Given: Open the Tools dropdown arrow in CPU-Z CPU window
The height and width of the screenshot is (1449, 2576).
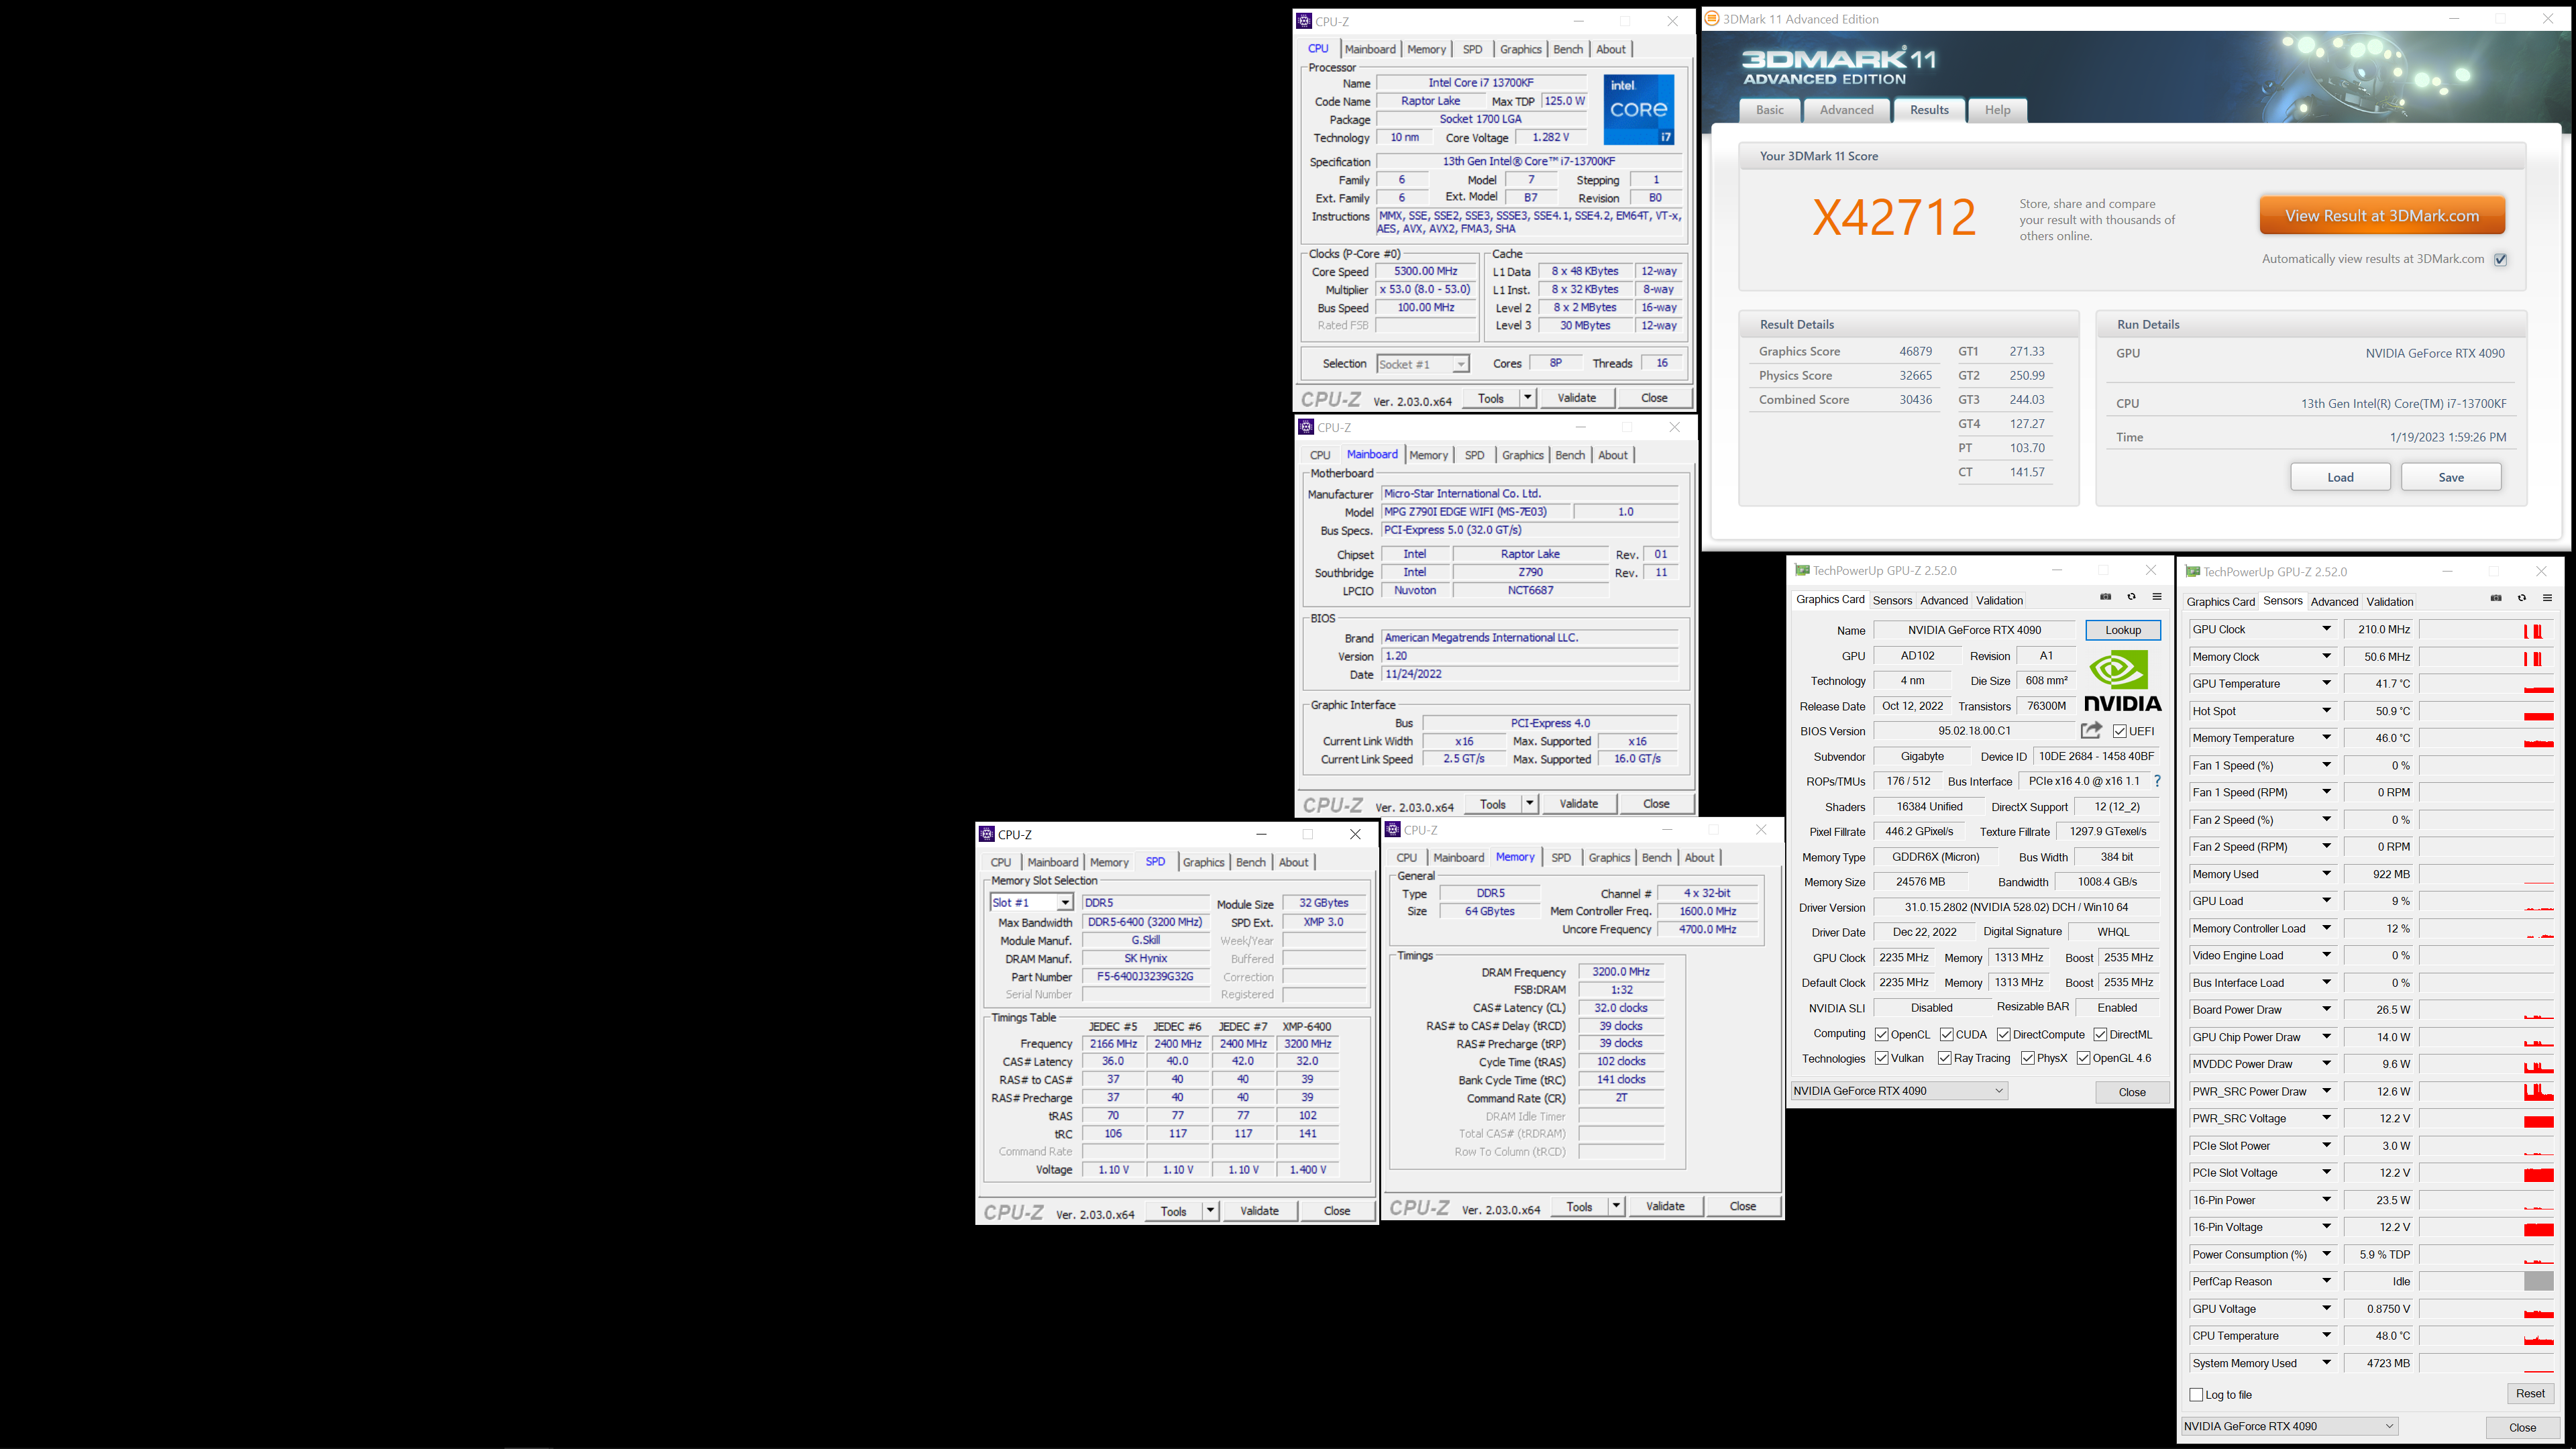Looking at the screenshot, I should tap(1527, 398).
